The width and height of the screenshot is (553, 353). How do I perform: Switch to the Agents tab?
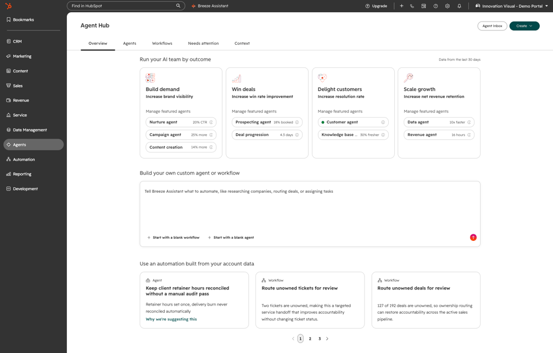tap(129, 43)
